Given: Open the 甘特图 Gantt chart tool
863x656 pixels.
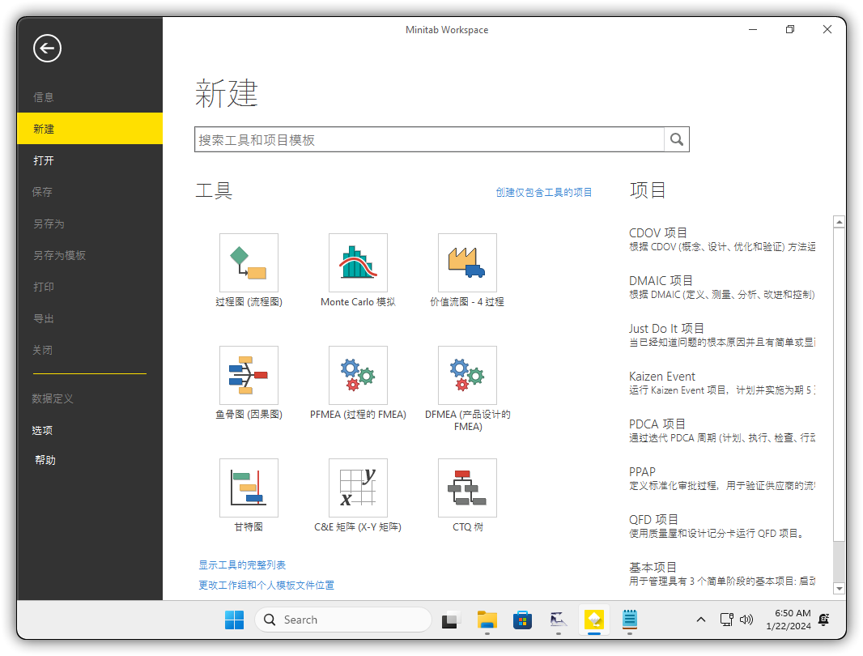Looking at the screenshot, I should pos(249,488).
